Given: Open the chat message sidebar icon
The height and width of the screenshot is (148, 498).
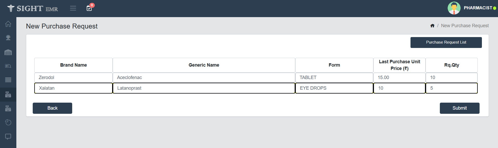Looking at the screenshot, I should (x=8, y=136).
